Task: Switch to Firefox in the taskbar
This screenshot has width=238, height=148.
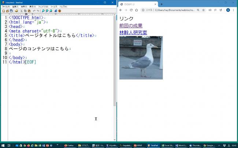Action: click(x=69, y=145)
